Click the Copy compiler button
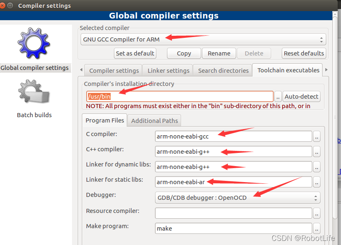341x245 pixels. [x=184, y=53]
